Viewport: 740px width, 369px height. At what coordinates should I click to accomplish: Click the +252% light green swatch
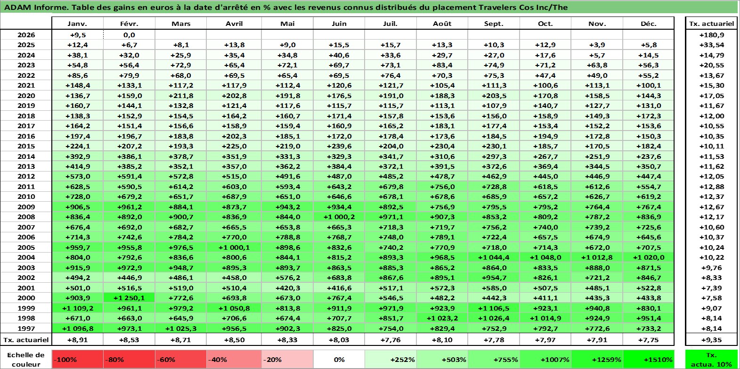pyautogui.click(x=390, y=359)
